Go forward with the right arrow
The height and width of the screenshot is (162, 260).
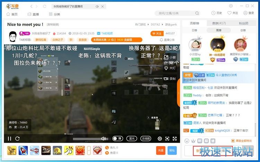(x=37, y=7)
